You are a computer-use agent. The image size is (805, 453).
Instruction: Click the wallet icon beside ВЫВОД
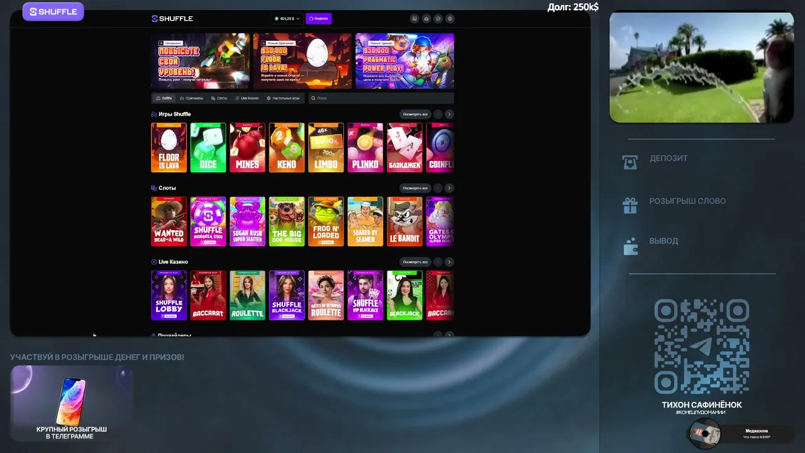click(x=630, y=245)
